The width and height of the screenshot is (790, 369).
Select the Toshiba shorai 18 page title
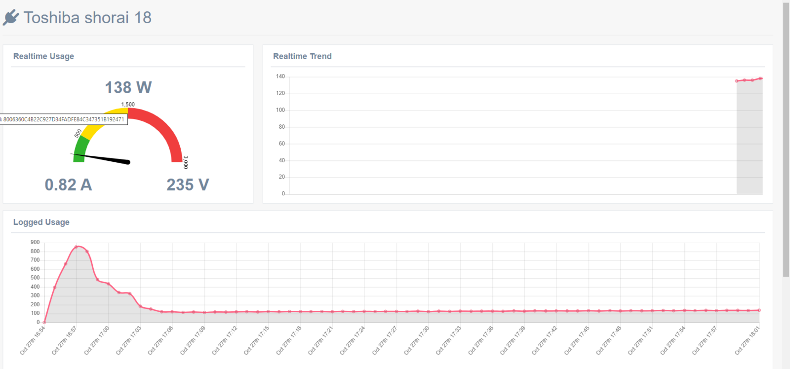(87, 18)
